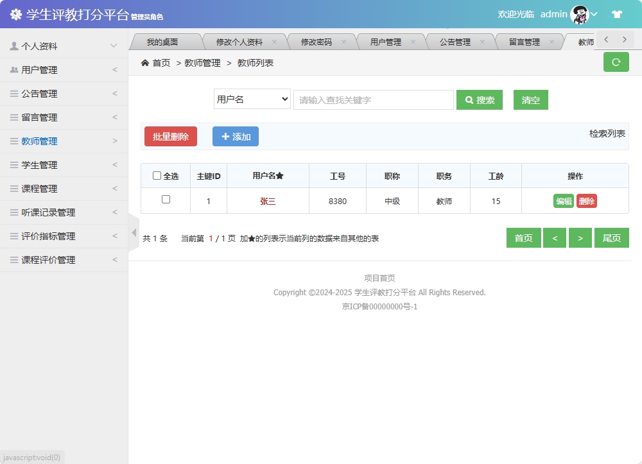Click the red 批量删除 button
Screen dimensions: 642x464
(x=170, y=136)
